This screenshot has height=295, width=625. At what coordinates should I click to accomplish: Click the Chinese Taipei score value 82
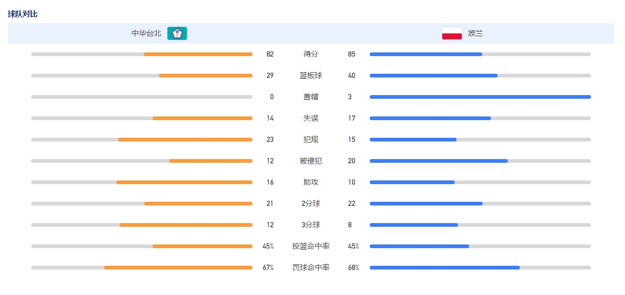click(270, 54)
